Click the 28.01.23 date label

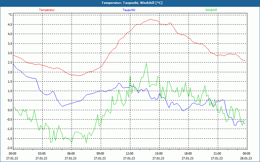[x=246, y=158]
